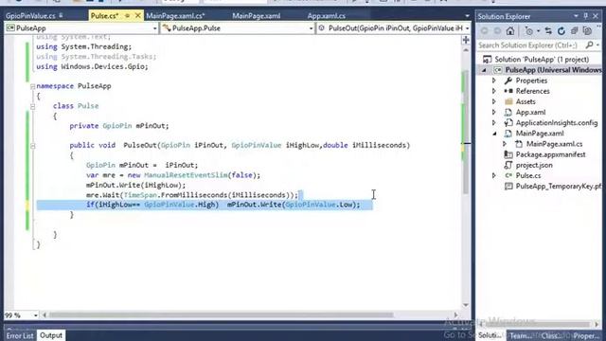The width and height of the screenshot is (606, 341).
Task: Click the horizontal scrollbar right arrow
Action: tap(455, 315)
